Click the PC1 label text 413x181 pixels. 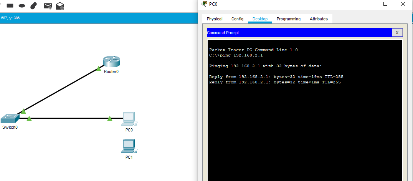[129, 157]
